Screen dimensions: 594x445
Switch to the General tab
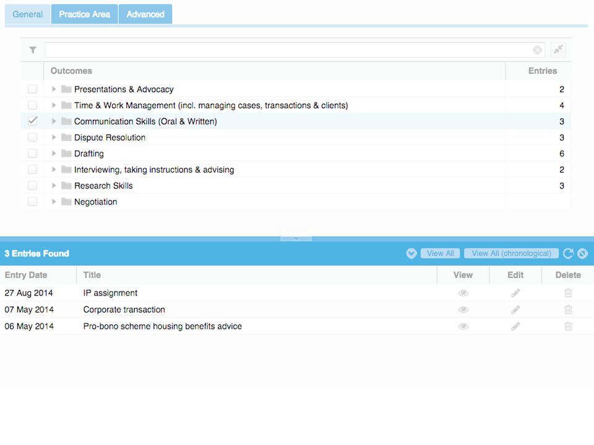28,14
